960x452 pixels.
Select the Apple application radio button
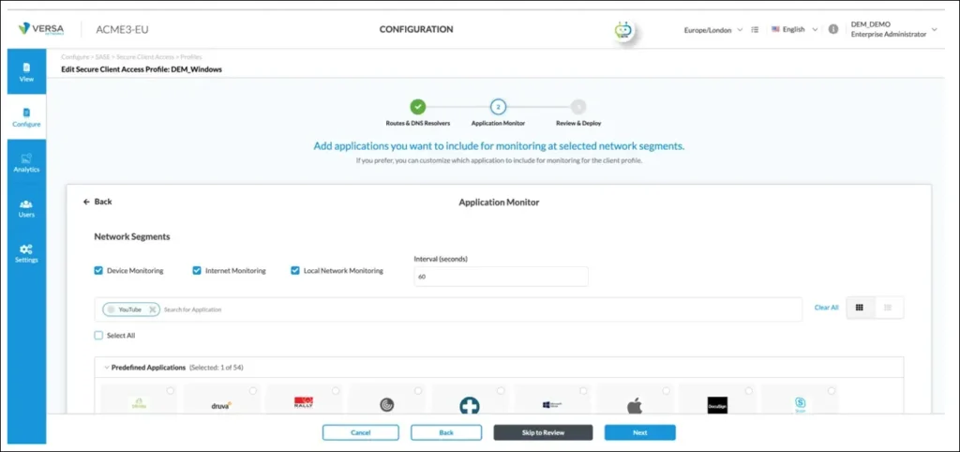(x=666, y=390)
